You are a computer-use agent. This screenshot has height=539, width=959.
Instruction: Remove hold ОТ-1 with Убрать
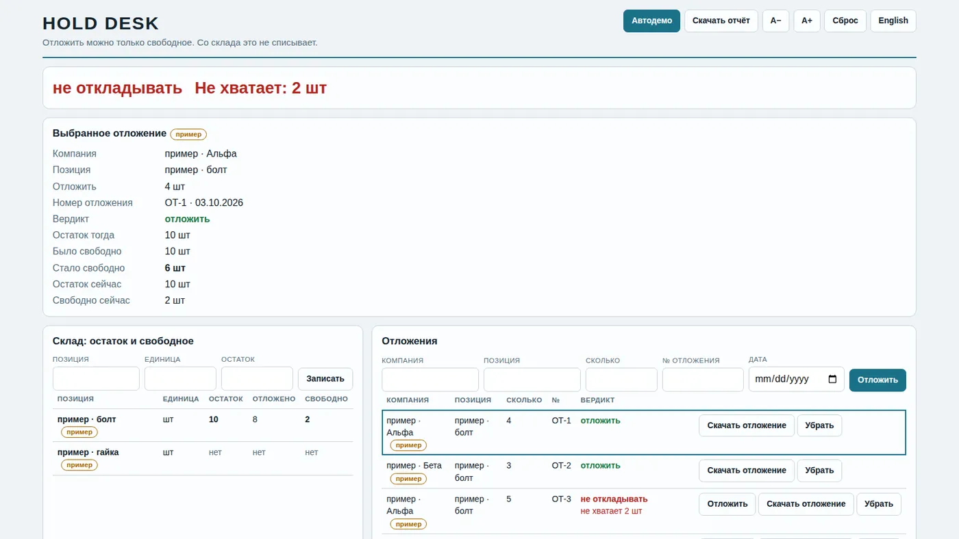(x=819, y=425)
